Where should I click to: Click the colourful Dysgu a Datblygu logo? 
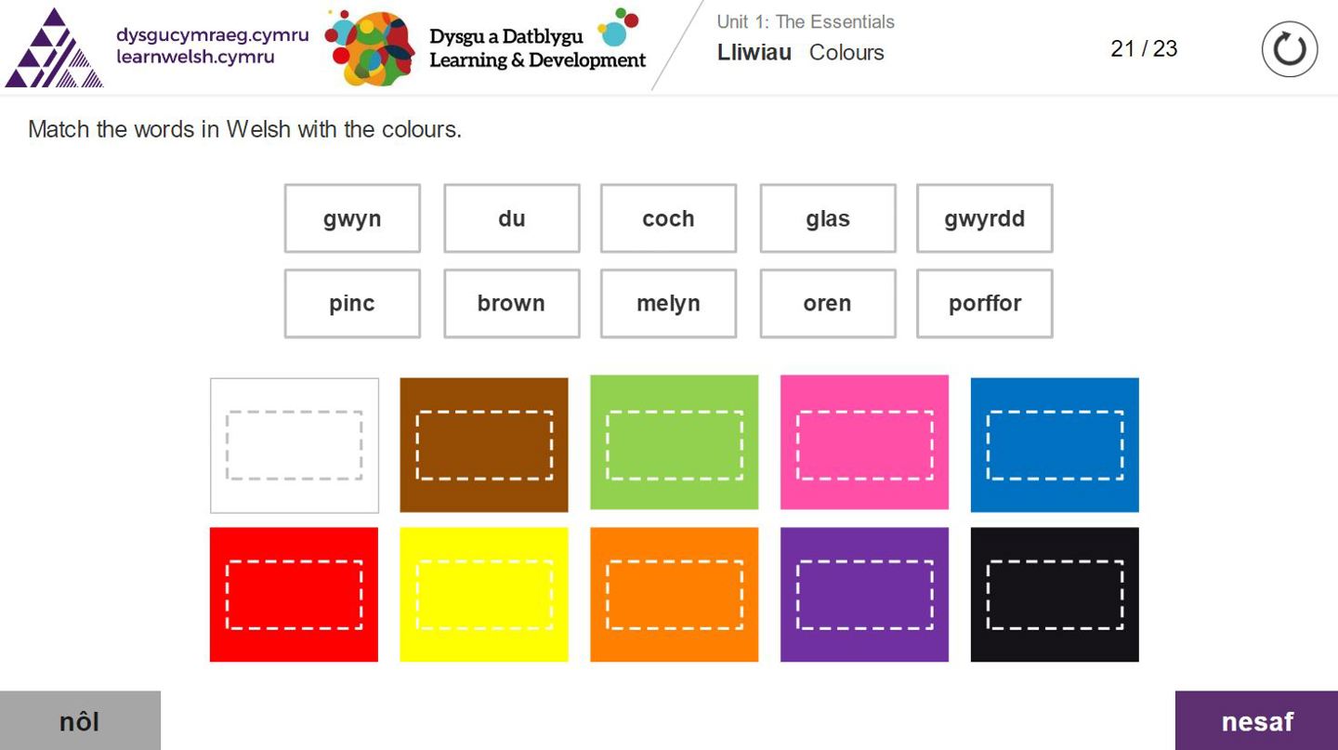point(370,48)
